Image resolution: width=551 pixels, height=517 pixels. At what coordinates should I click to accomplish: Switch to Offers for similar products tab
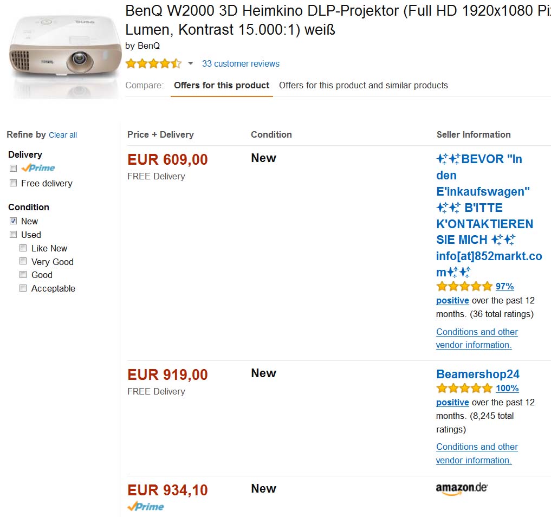coord(363,86)
